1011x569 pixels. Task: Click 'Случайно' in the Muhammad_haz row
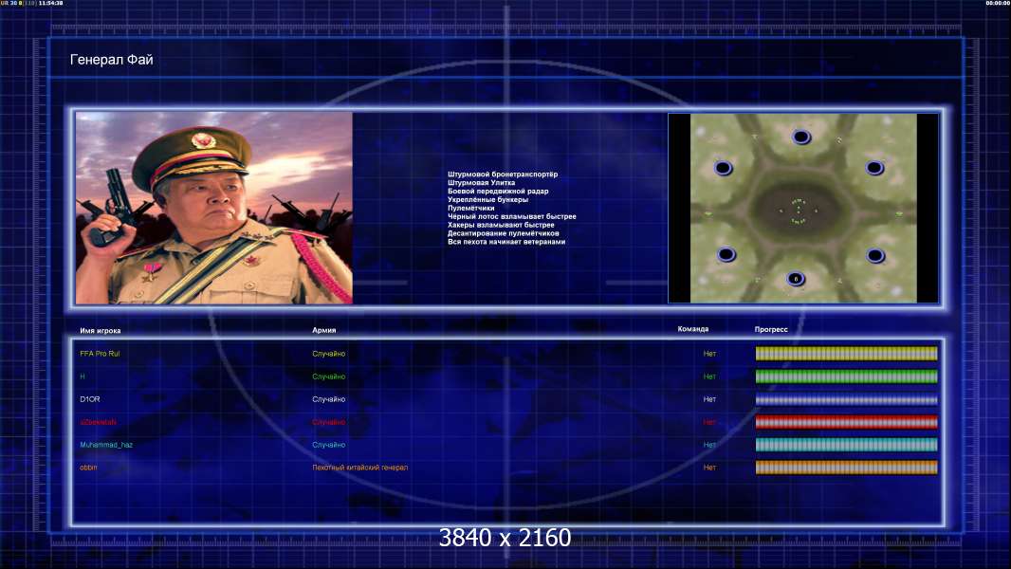coord(329,445)
